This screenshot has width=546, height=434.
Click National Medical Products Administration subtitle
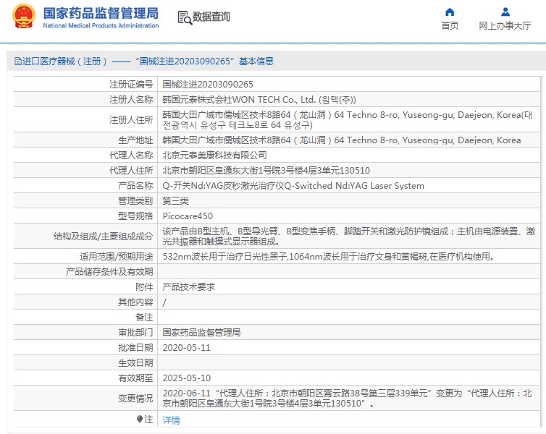coord(101,26)
